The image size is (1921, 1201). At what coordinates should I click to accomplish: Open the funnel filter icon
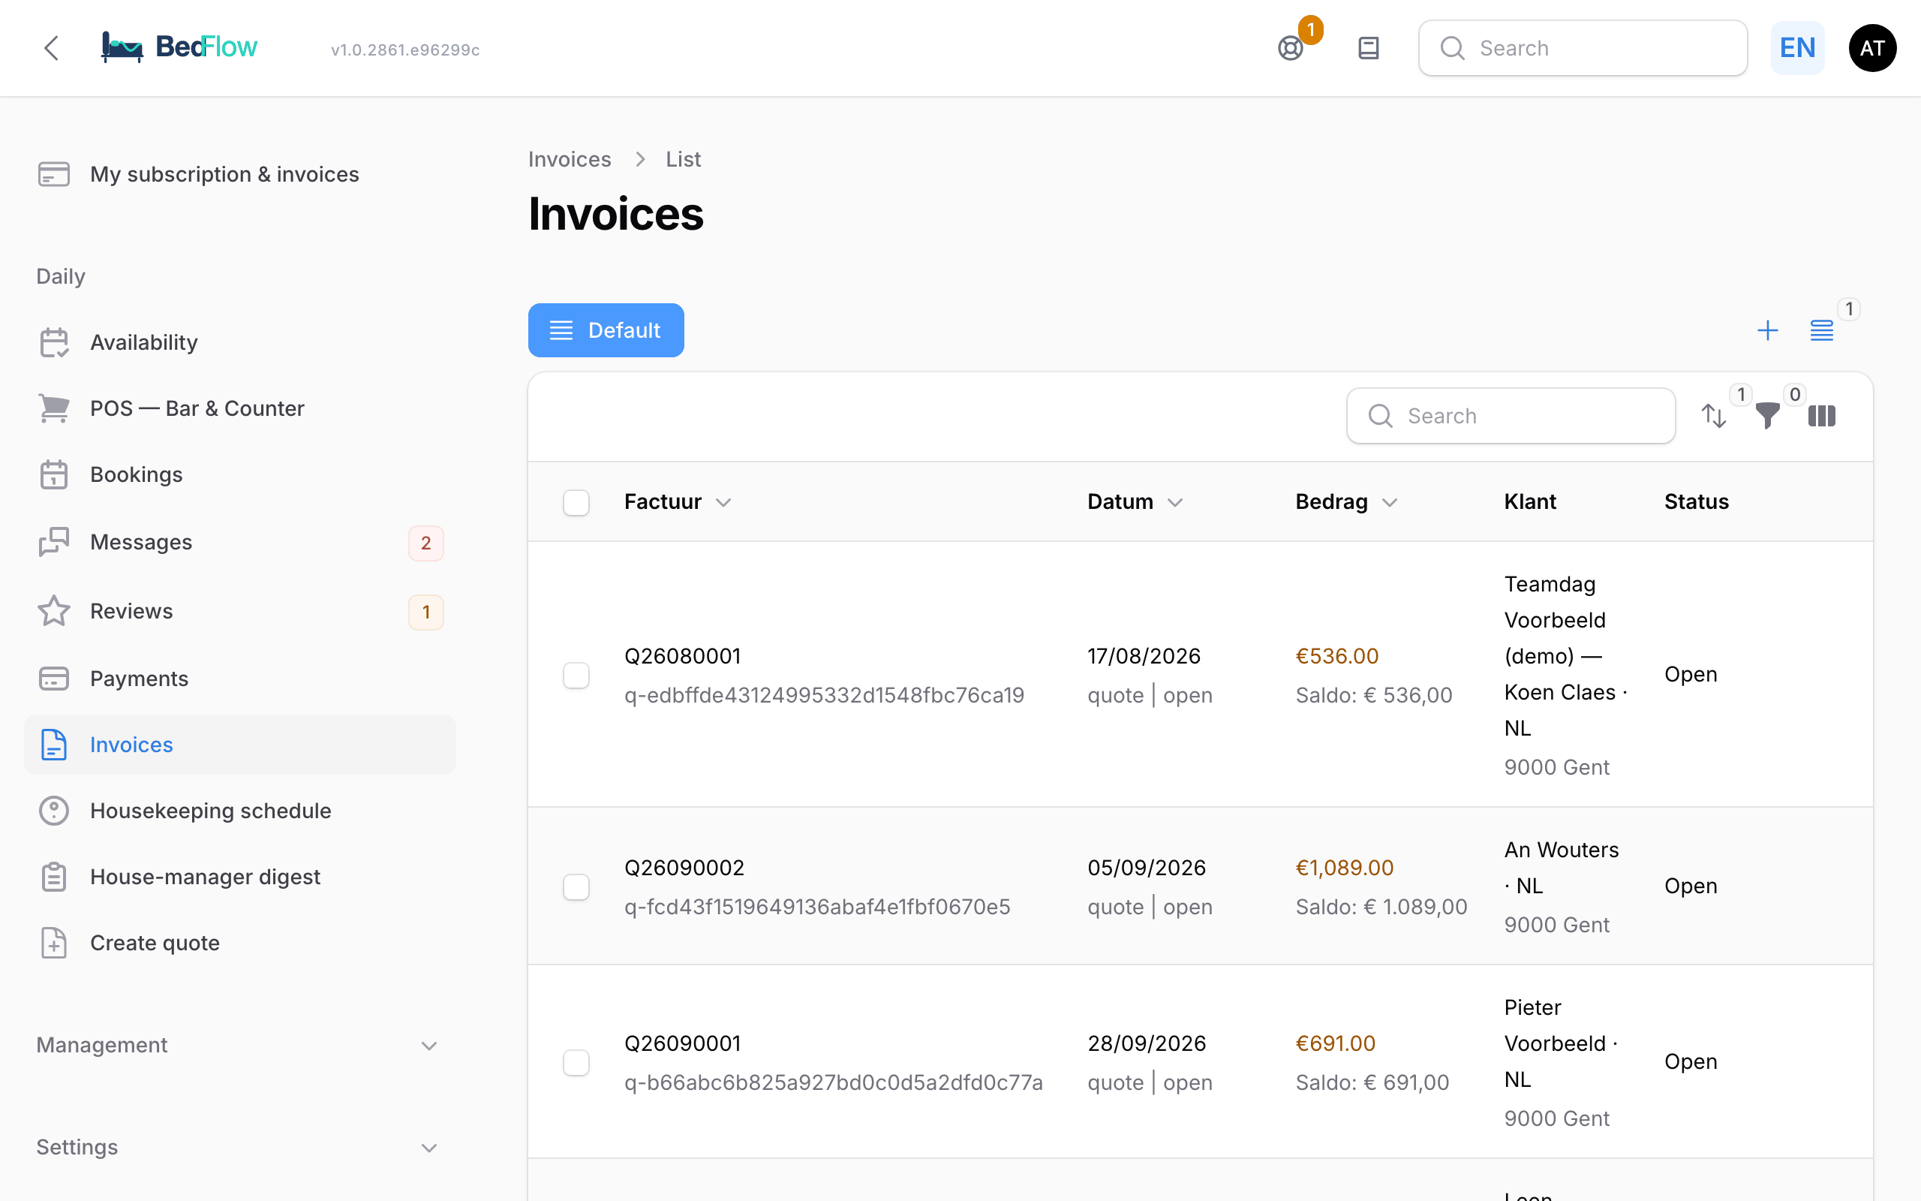point(1767,415)
